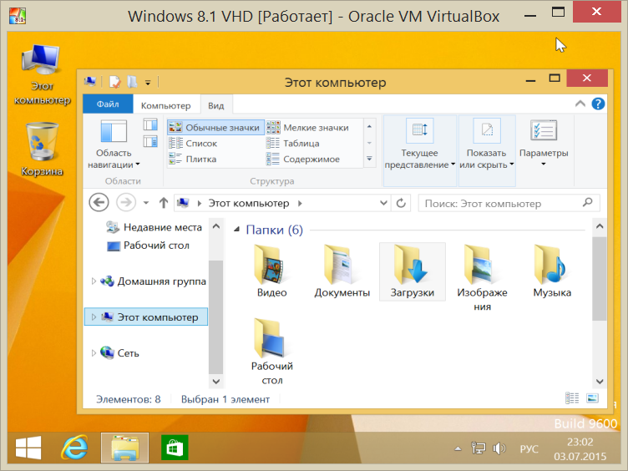Click the search magnifier icon
This screenshot has width=628, height=471.
click(588, 203)
